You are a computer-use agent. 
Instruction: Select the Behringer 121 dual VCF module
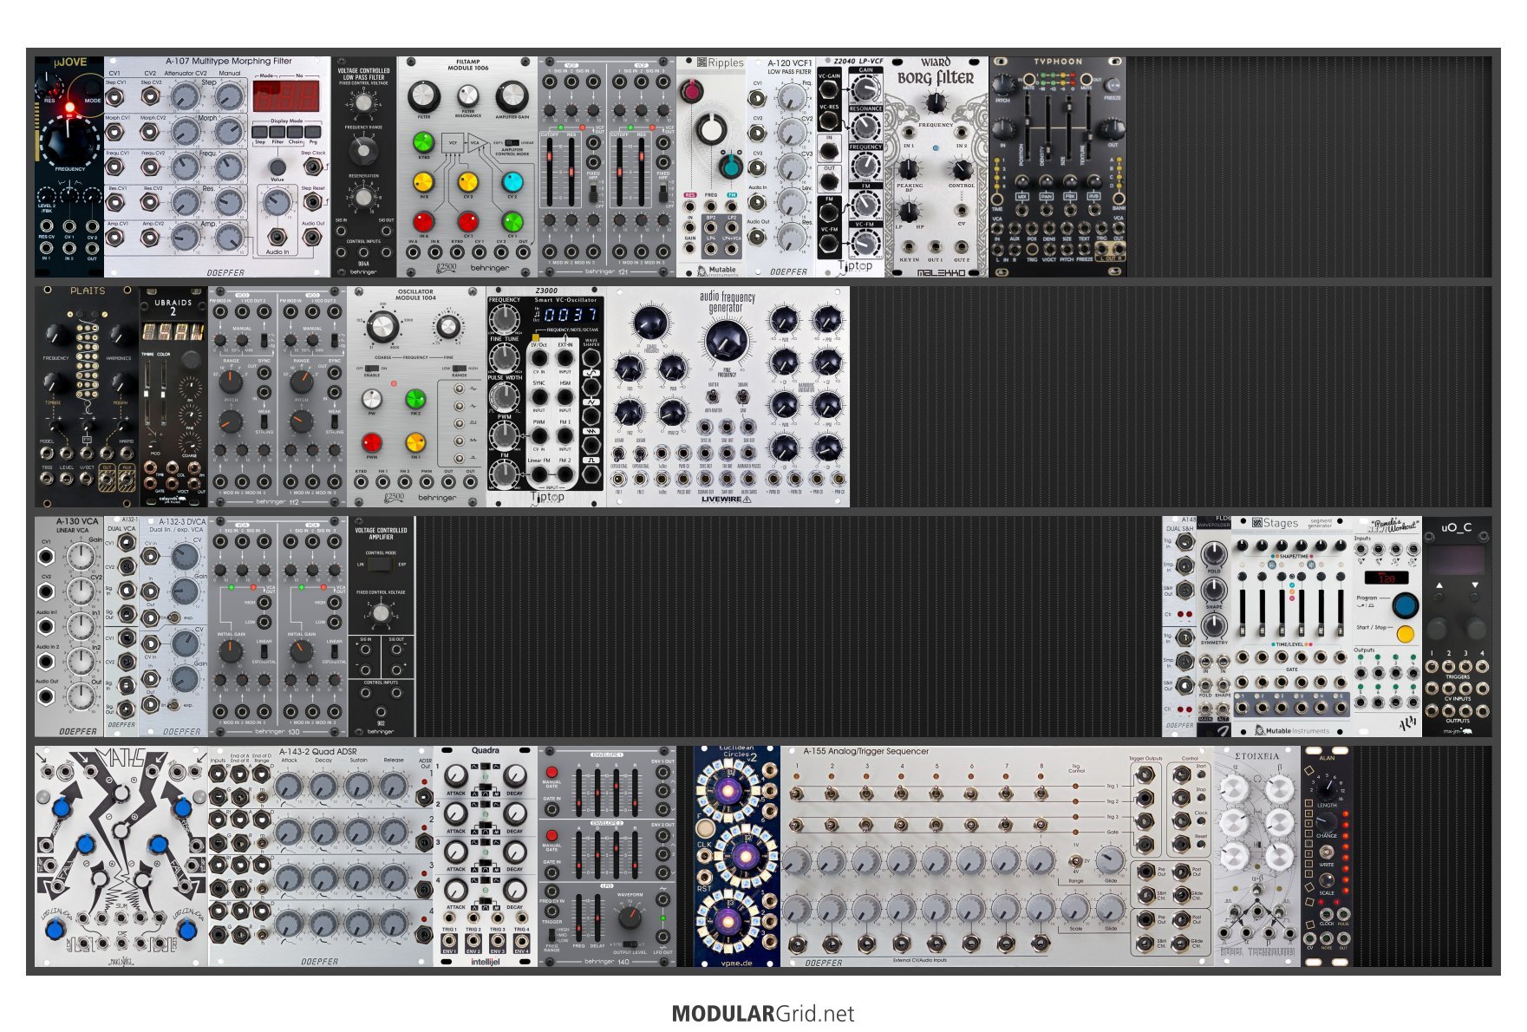pos(607,167)
